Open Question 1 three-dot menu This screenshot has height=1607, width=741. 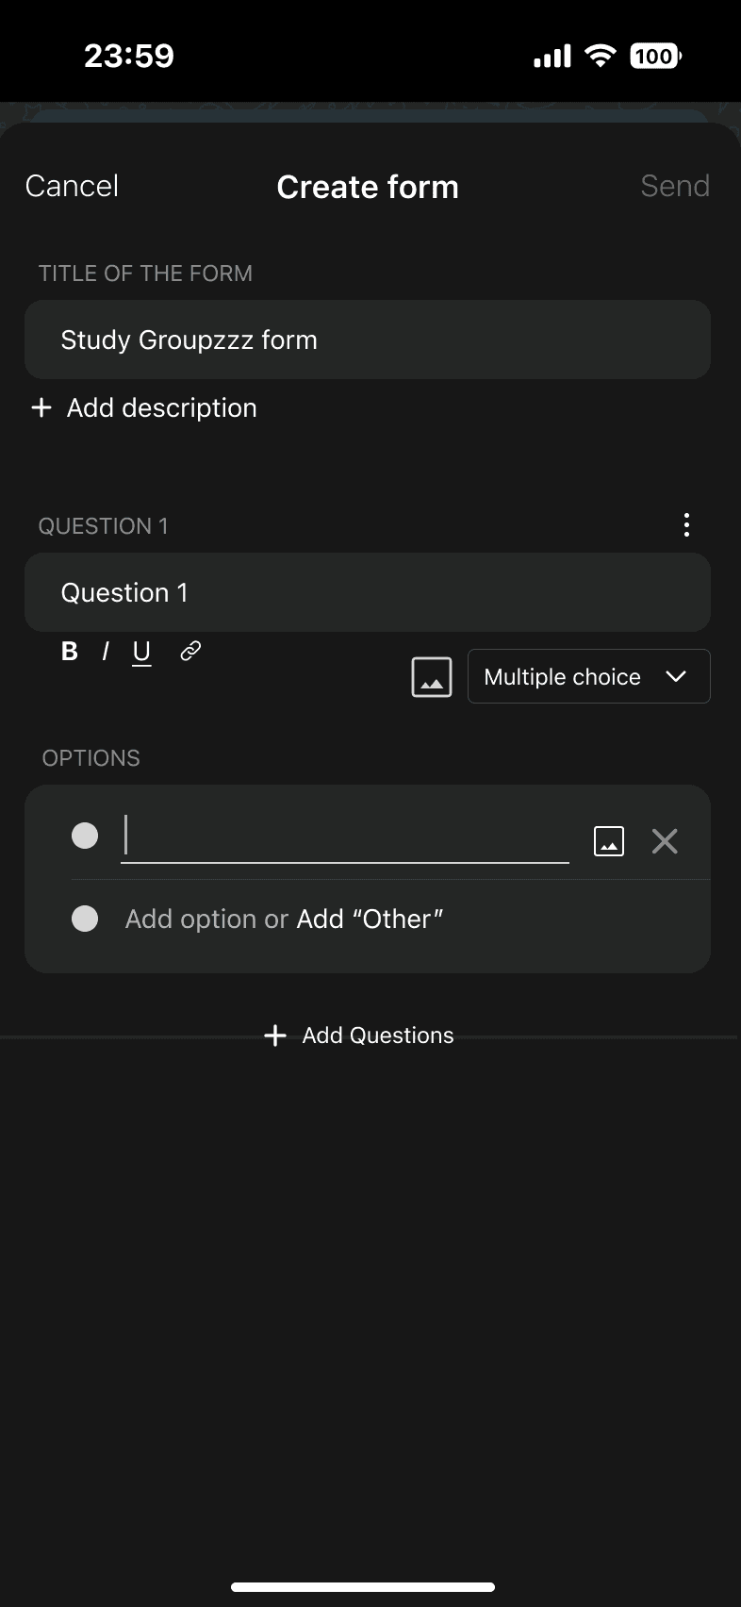point(686,525)
